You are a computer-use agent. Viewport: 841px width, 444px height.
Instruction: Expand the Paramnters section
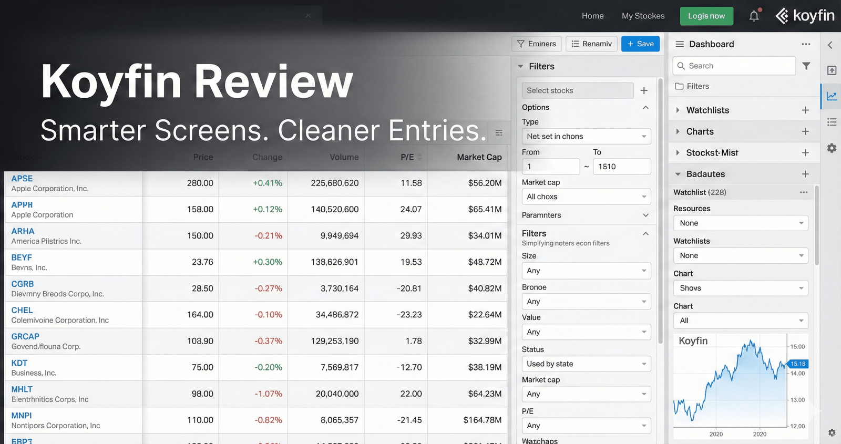click(645, 215)
